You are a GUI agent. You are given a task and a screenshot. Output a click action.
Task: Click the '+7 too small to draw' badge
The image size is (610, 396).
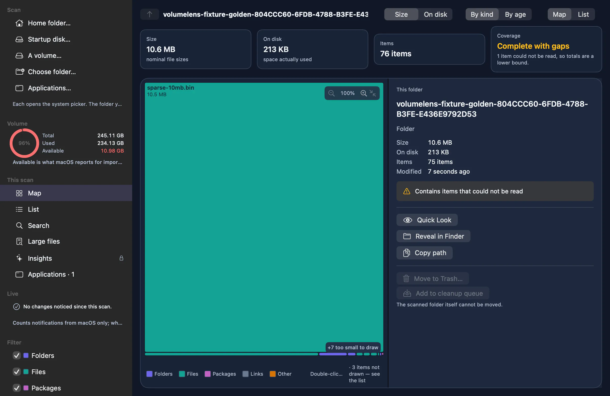(x=353, y=347)
